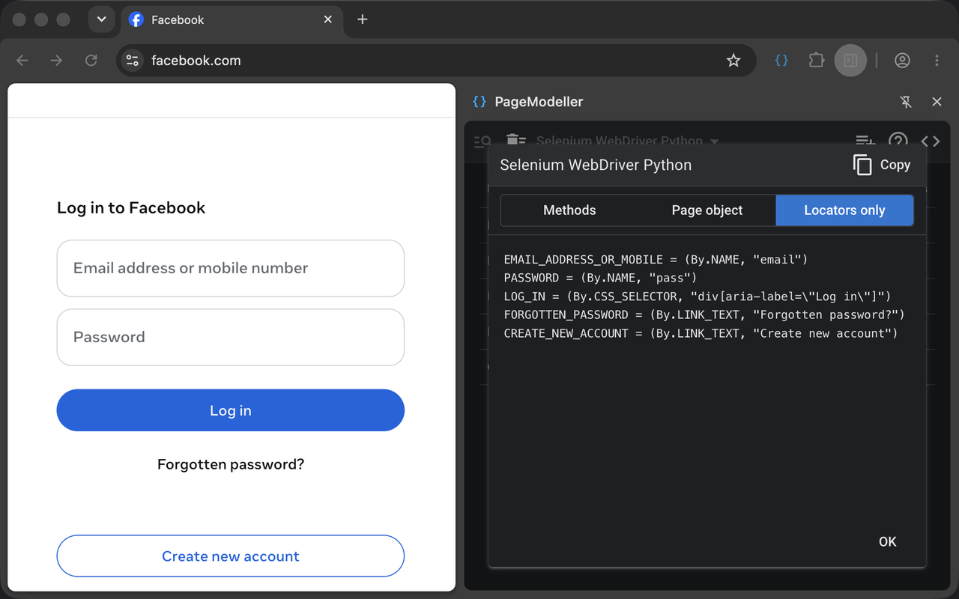Switch to the Page object tab

tap(707, 210)
